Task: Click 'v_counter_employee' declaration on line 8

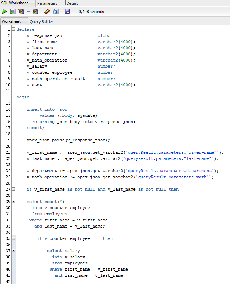Action: [x=50, y=72]
